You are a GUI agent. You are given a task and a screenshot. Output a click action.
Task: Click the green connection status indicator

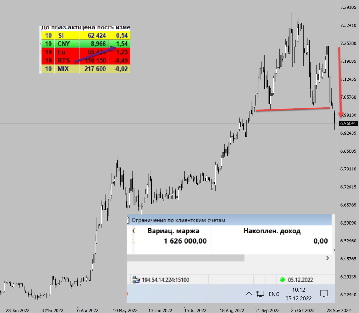(x=282, y=280)
